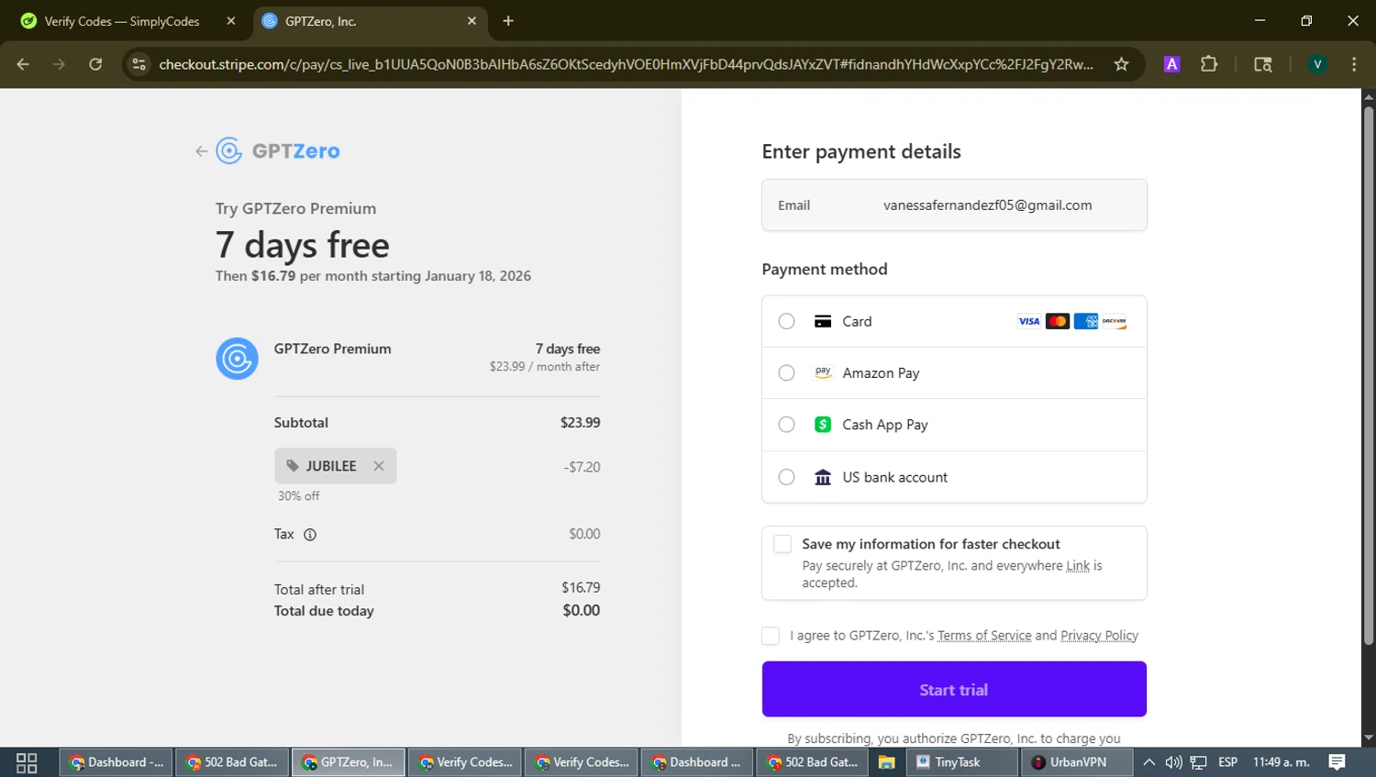Click the 11:49 a. m. taskbar clock
This screenshot has height=777, width=1376.
(1282, 762)
